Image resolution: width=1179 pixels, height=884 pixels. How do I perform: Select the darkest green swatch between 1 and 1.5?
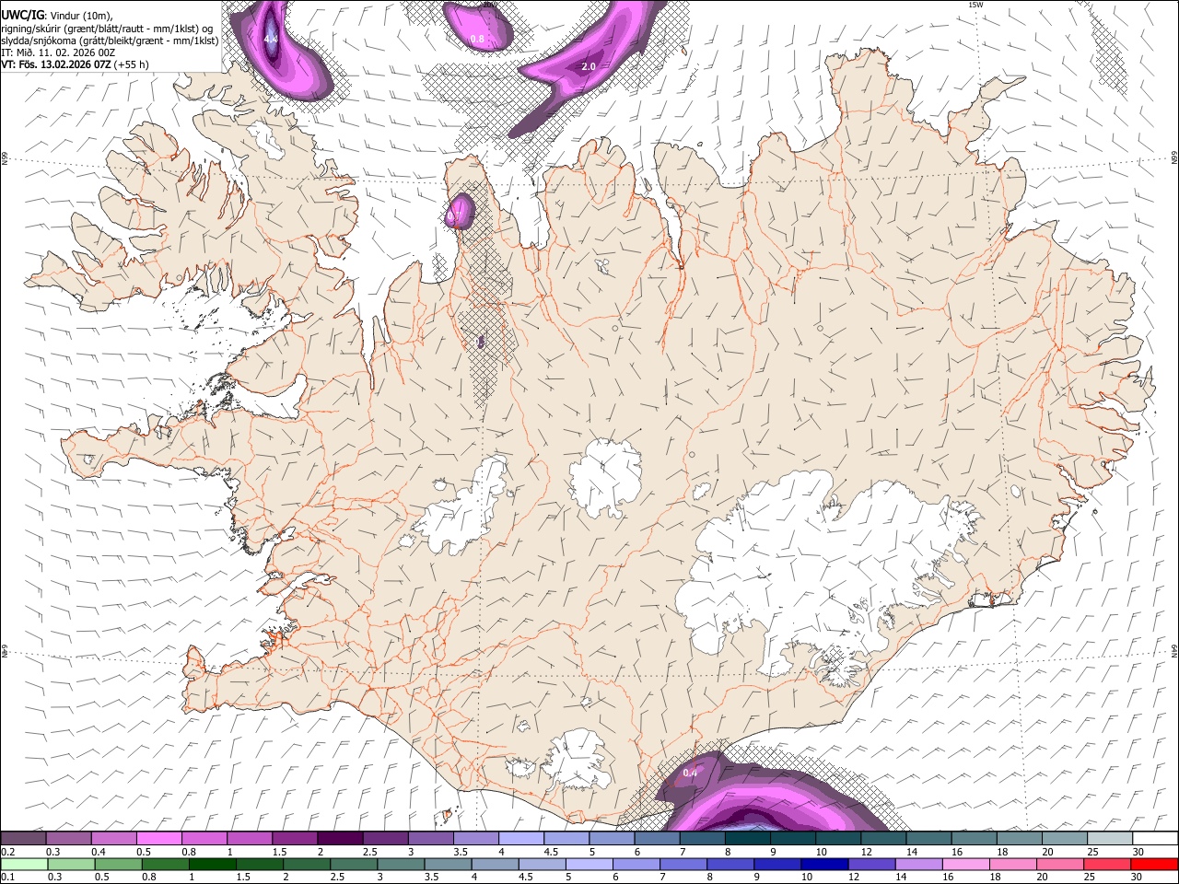click(x=212, y=864)
